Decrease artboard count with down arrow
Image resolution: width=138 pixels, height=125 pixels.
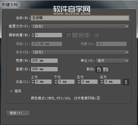pos(33,36)
